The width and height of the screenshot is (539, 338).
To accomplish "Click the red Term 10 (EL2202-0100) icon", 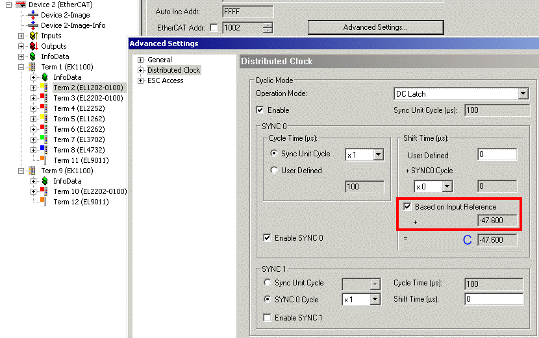I will [44, 191].
